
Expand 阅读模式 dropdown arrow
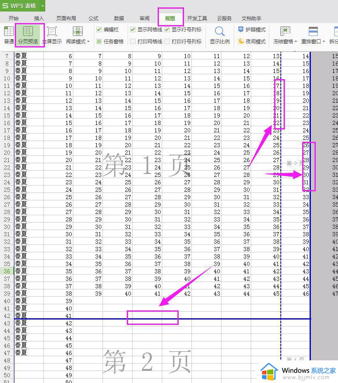pyautogui.click(x=88, y=42)
